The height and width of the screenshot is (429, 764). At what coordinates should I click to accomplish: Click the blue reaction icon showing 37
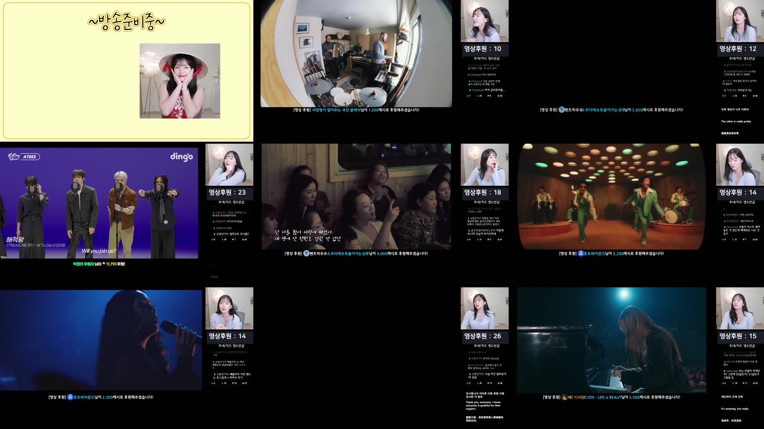(x=244, y=382)
